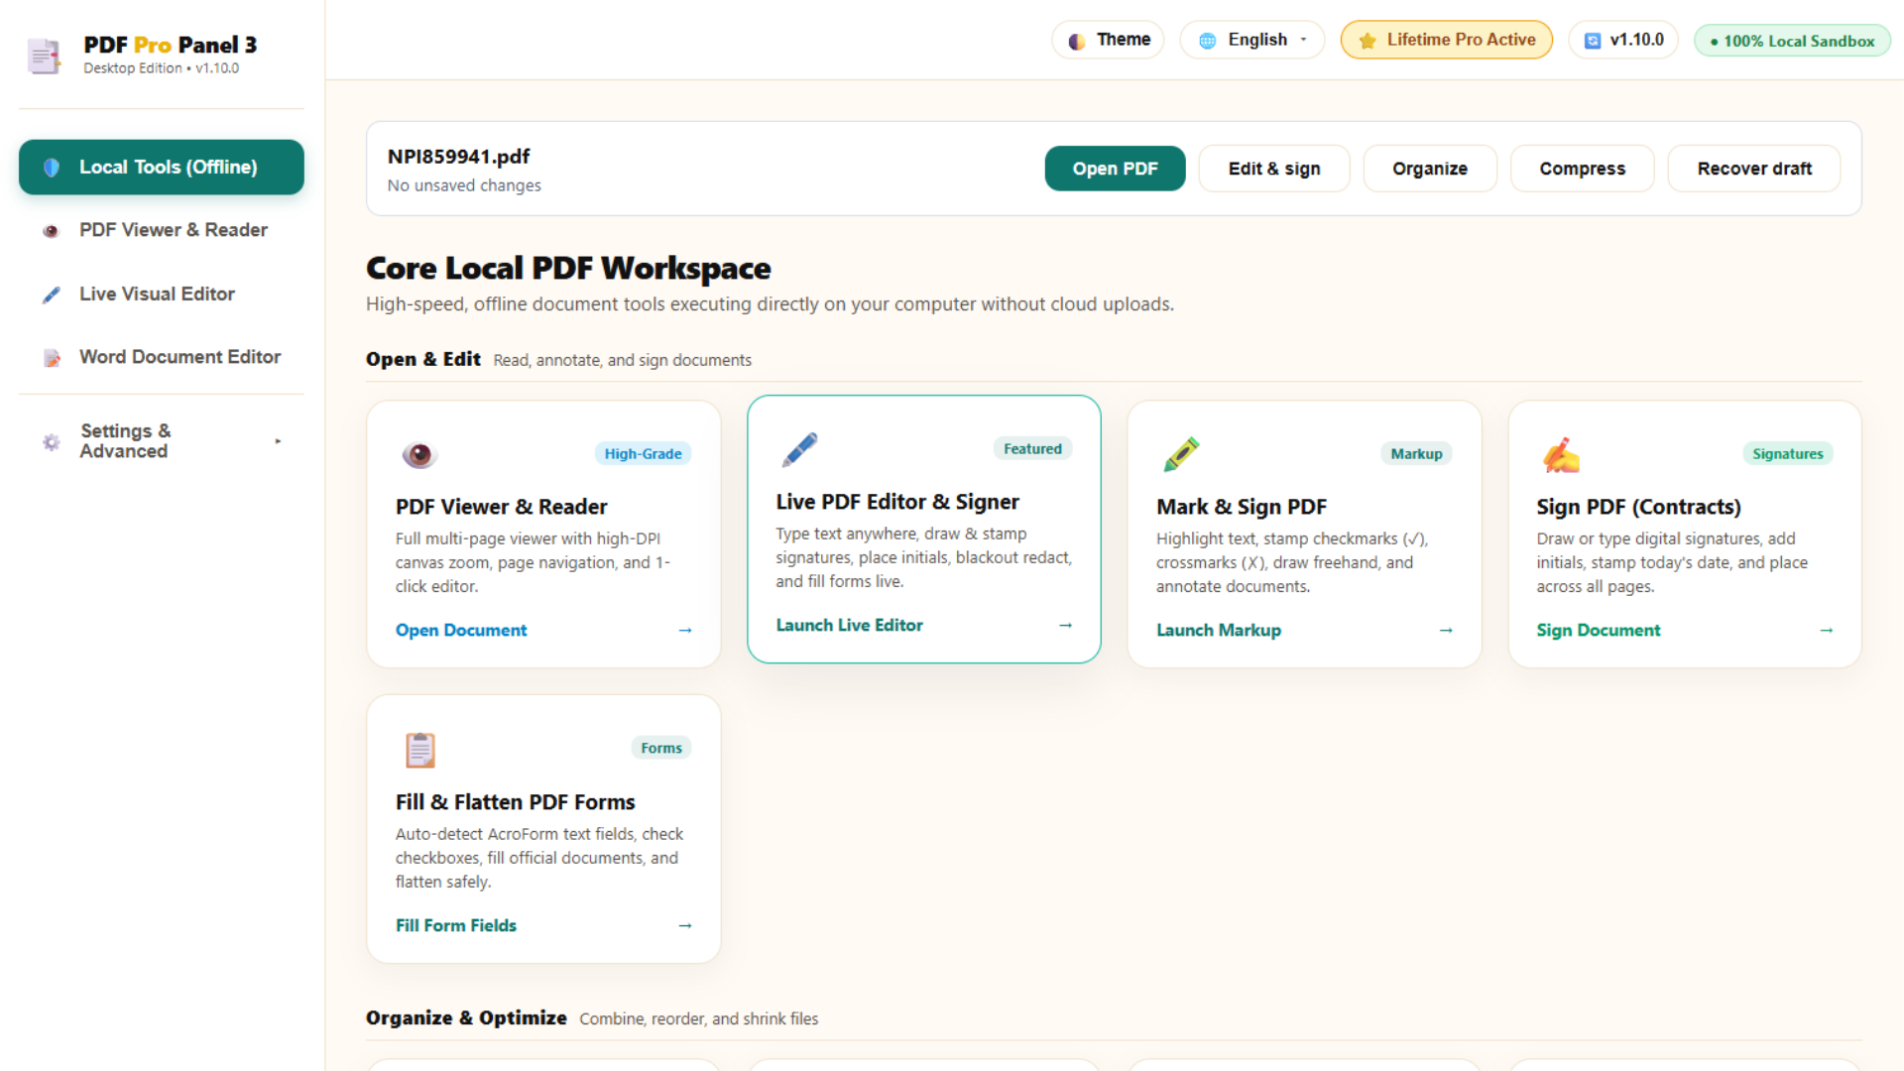Viewport: 1904px width, 1071px height.
Task: Click the pen icon beside Live Visual Editor
Action: point(52,295)
